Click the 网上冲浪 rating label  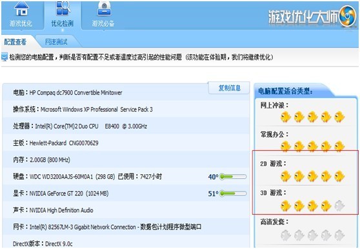click(274, 105)
